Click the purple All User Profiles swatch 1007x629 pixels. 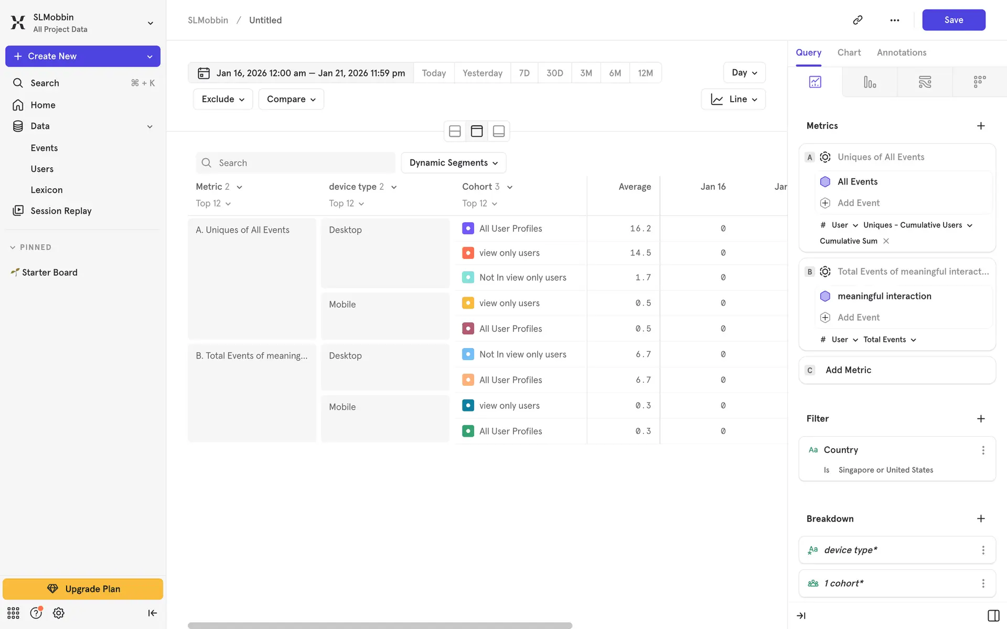click(468, 229)
